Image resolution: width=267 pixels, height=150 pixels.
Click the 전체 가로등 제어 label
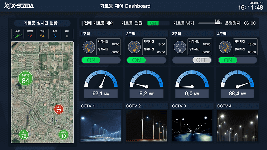(x=99, y=23)
